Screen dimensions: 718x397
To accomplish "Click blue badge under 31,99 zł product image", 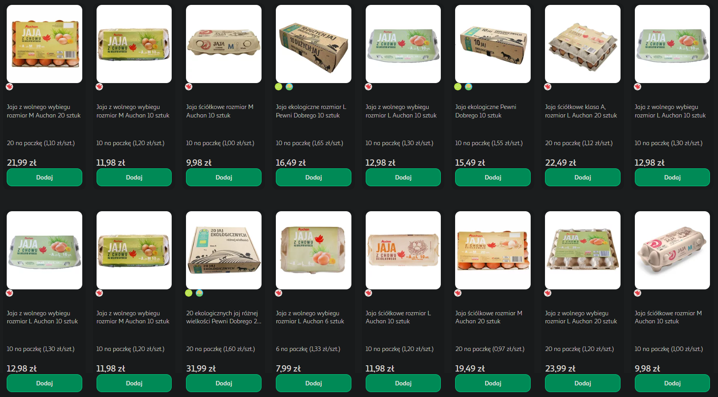I will 199,293.
